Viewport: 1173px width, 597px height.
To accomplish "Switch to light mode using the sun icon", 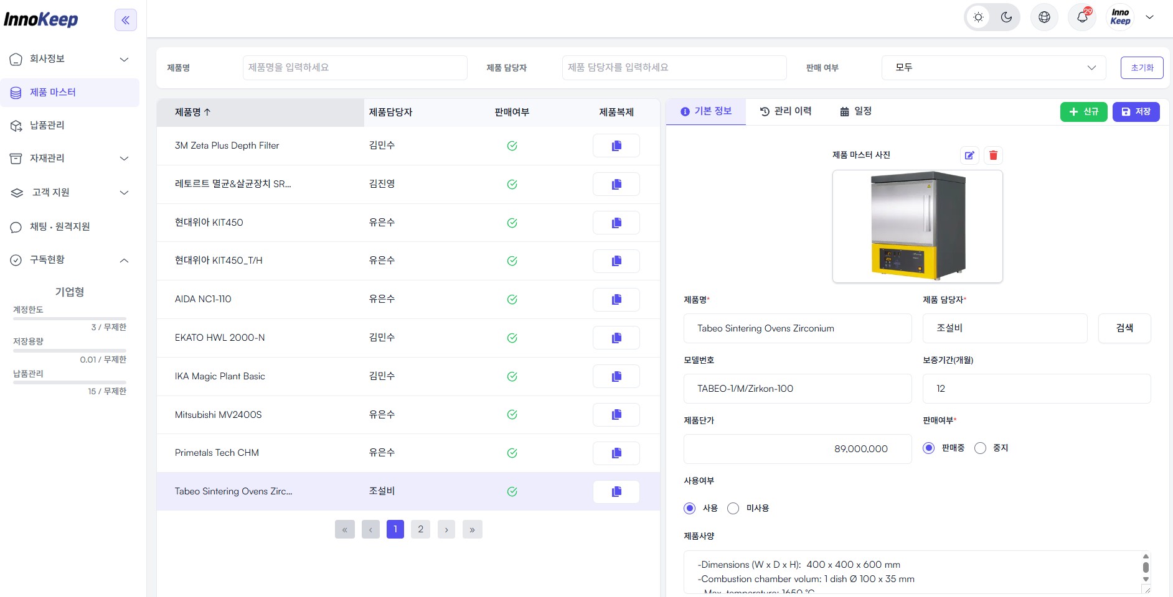I will (977, 17).
